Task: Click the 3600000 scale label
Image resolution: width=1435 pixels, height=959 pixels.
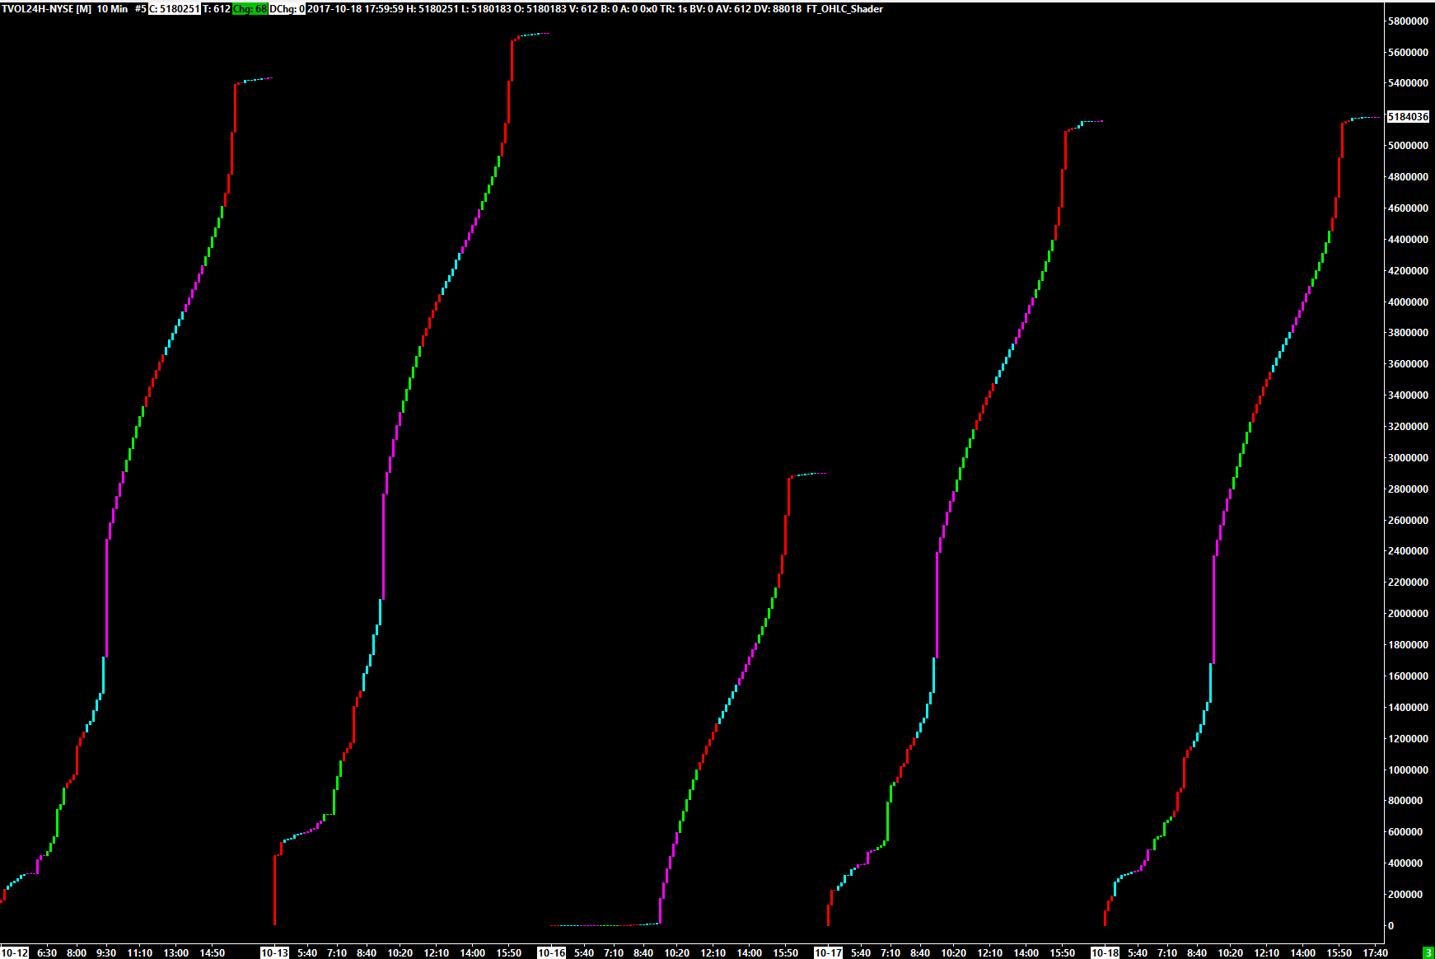Action: pos(1408,364)
